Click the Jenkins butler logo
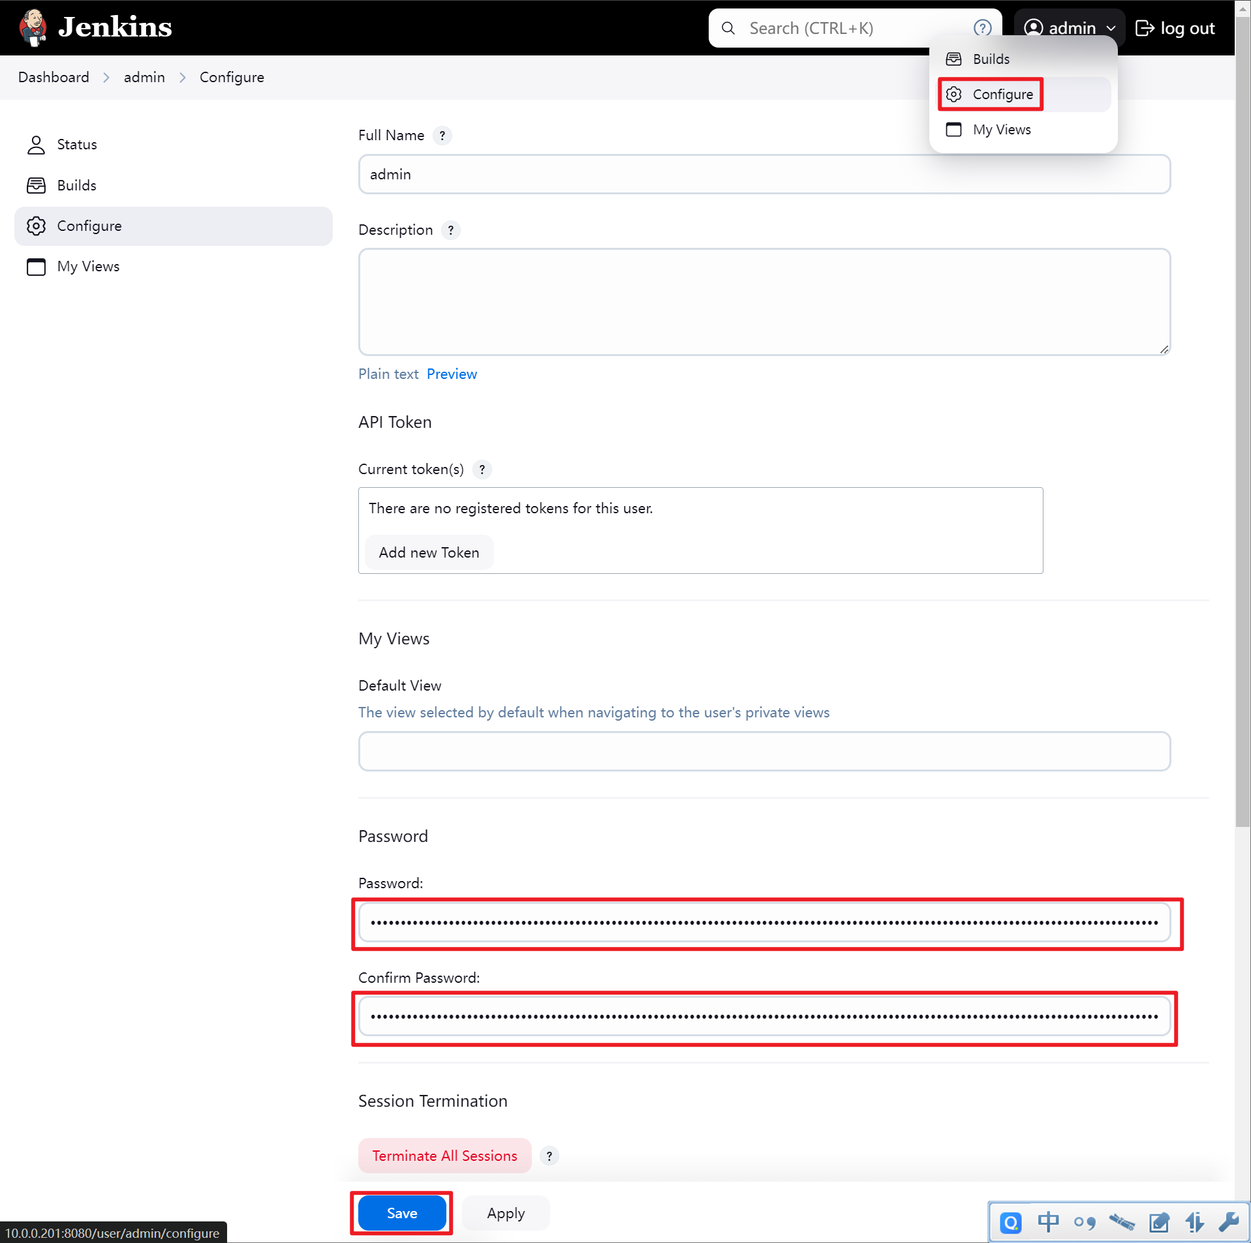The height and width of the screenshot is (1243, 1251). [x=33, y=27]
